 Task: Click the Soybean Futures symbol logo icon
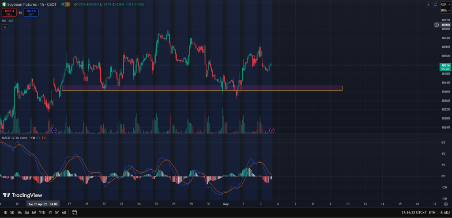(x=4, y=4)
